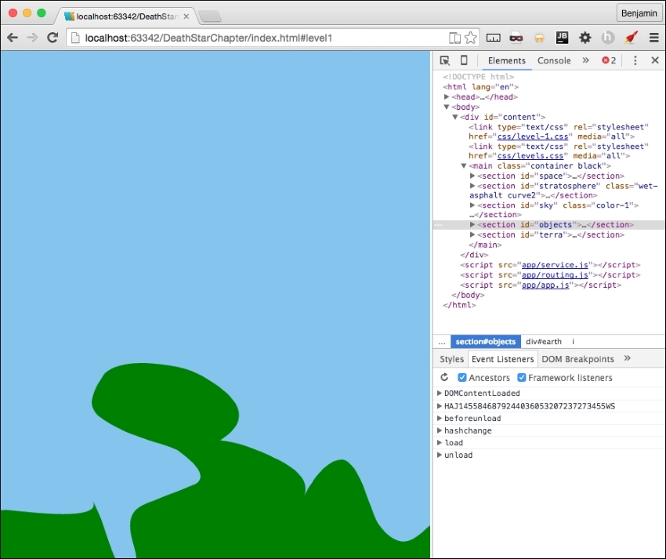
Task: Expand the DOMContentLoaded event listener
Action: click(x=440, y=393)
